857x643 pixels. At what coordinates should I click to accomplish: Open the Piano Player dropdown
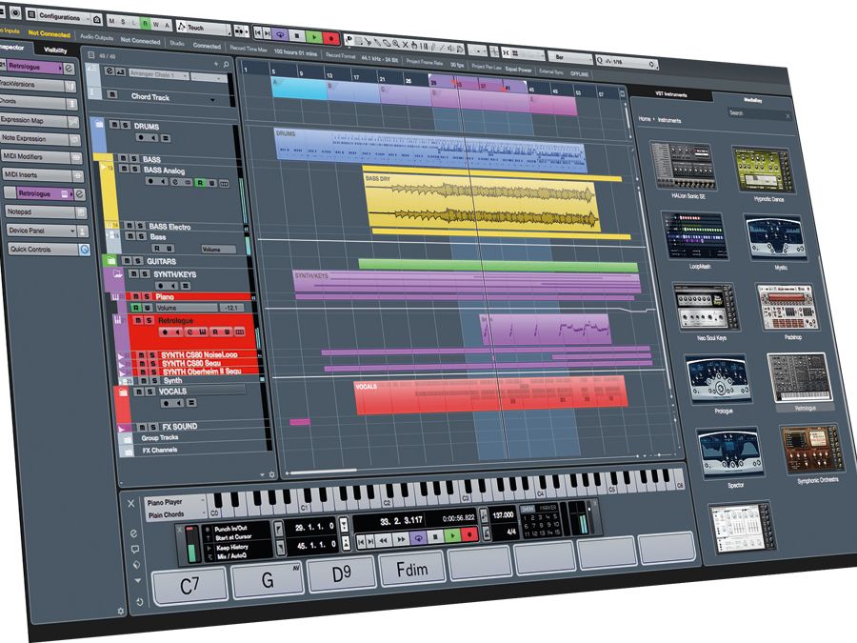[174, 502]
